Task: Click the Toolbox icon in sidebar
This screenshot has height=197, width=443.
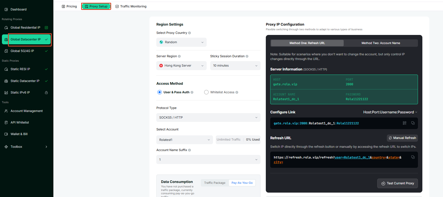Action: point(6,147)
